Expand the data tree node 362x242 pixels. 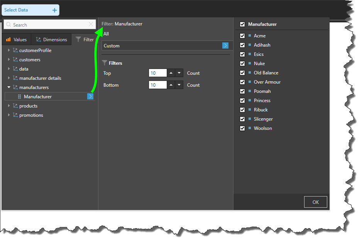coord(9,69)
